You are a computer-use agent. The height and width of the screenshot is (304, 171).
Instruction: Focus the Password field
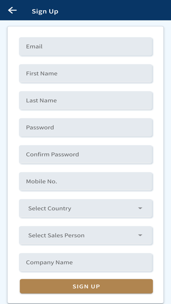pyautogui.click(x=85, y=128)
